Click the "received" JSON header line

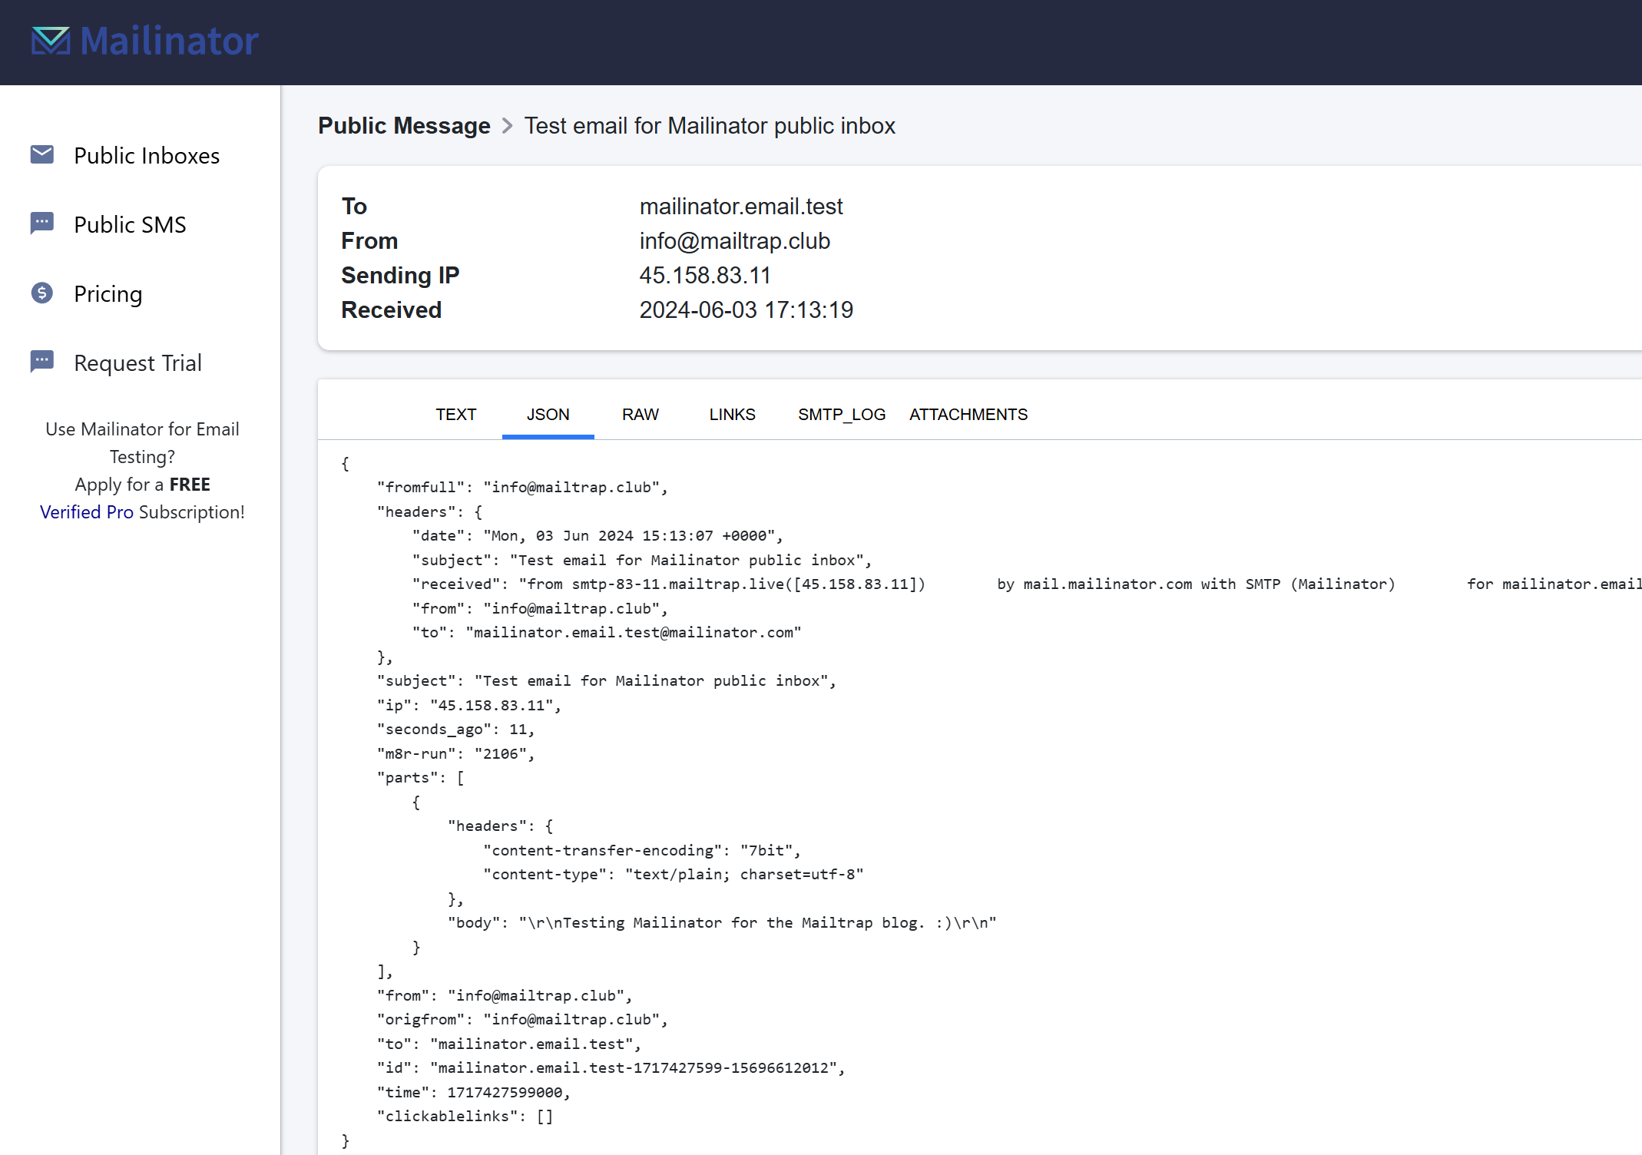coord(1027,584)
